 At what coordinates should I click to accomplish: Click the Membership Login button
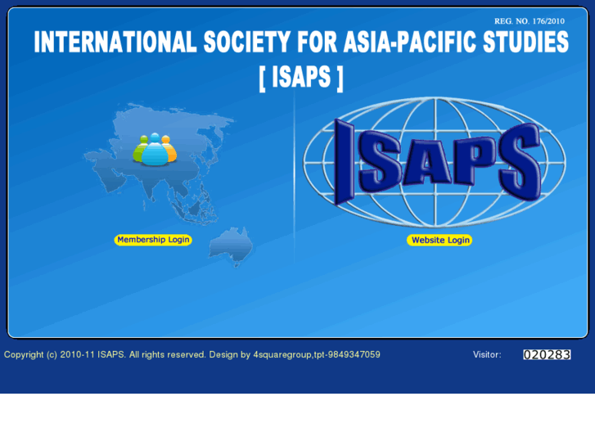click(x=153, y=240)
